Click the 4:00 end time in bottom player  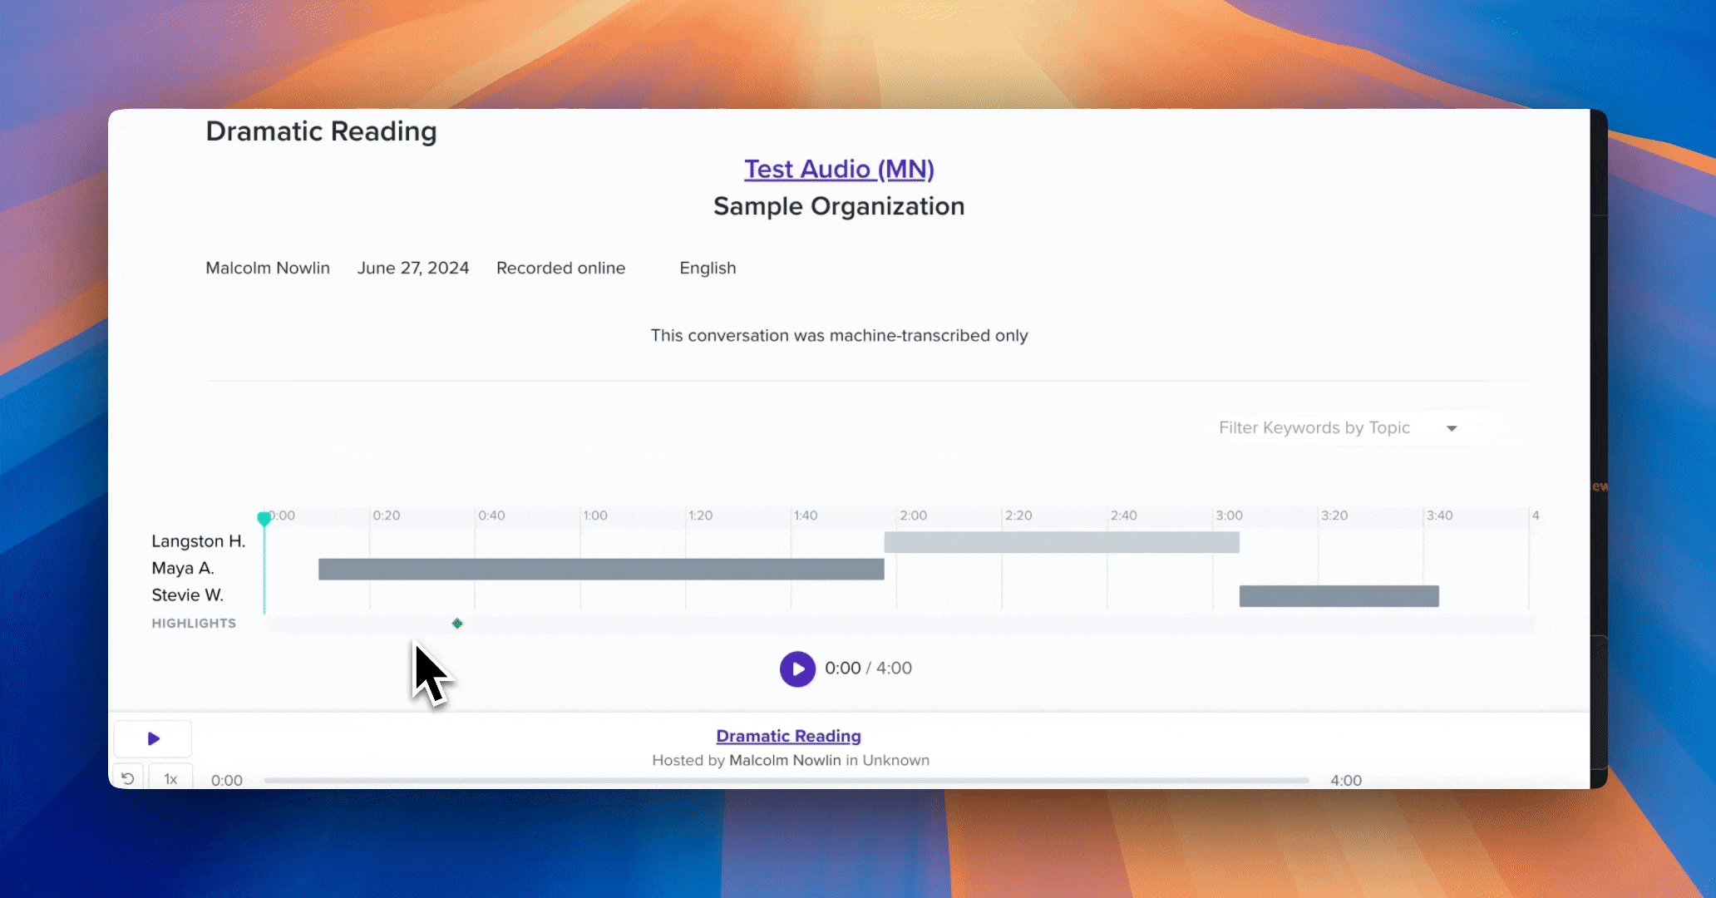click(1346, 780)
